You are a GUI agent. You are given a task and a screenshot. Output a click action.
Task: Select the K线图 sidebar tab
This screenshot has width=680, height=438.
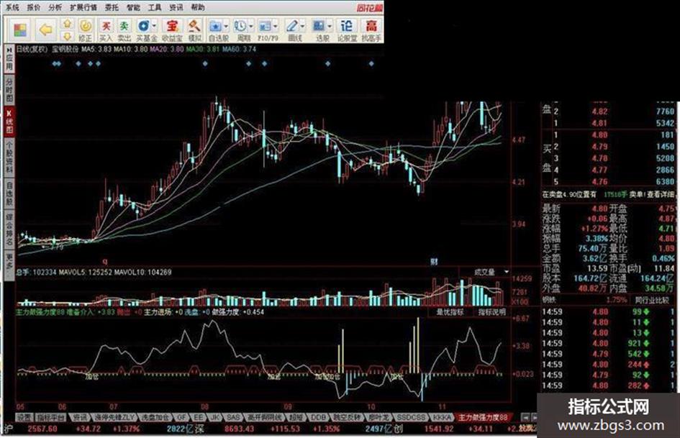click(x=9, y=122)
